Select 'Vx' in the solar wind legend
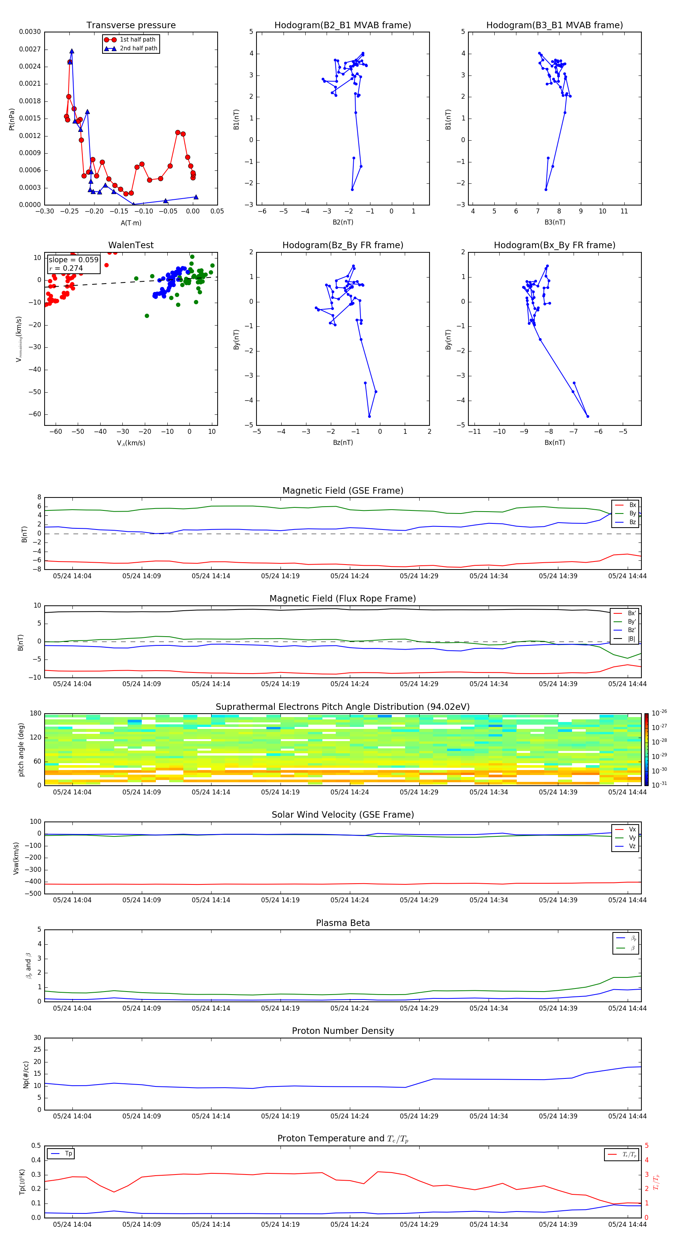 [626, 829]
